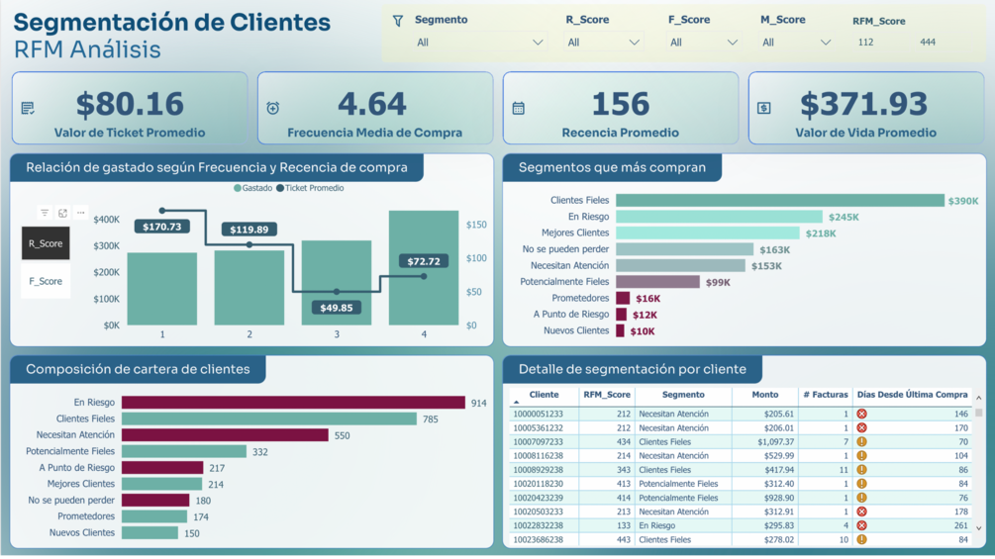
Task: Sort table by the Segmento column header
Action: [683, 394]
